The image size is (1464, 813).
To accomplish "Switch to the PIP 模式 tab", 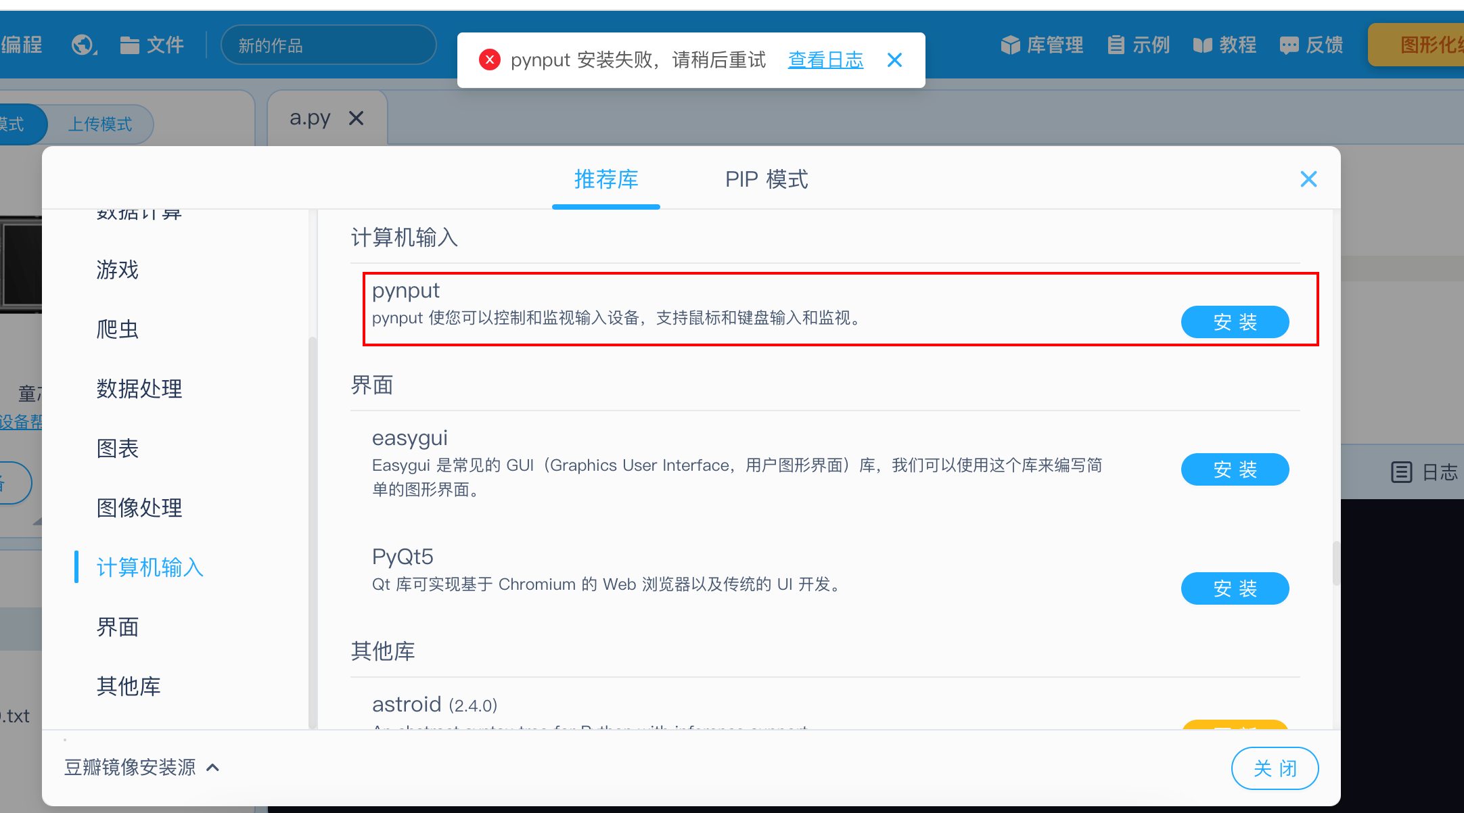I will pos(767,179).
